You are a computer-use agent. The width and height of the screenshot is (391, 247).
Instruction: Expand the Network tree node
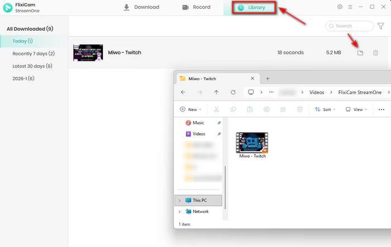click(179, 211)
